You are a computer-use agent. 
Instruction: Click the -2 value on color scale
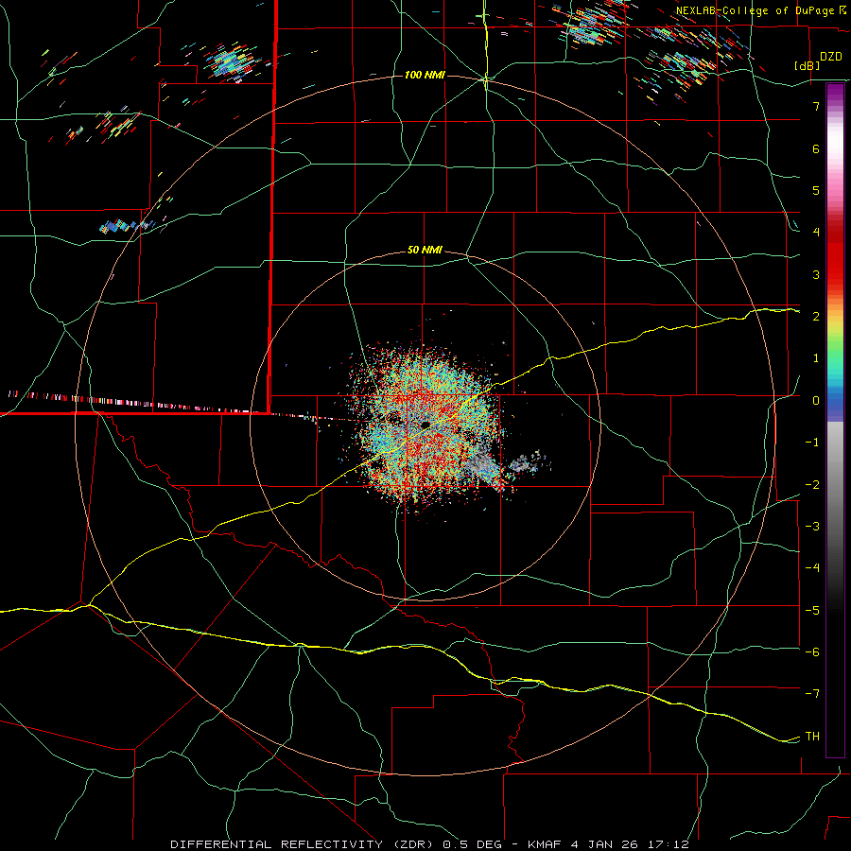coord(812,485)
